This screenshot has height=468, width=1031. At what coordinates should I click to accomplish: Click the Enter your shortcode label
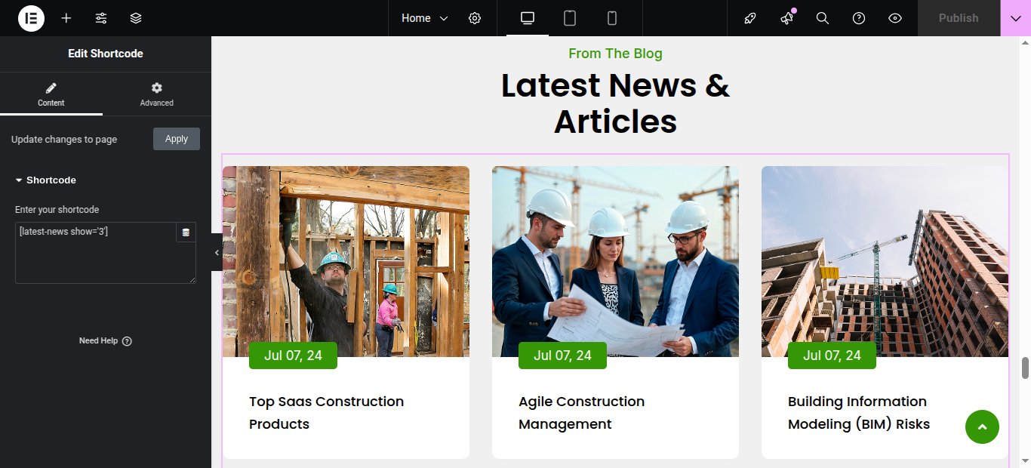(x=57, y=210)
